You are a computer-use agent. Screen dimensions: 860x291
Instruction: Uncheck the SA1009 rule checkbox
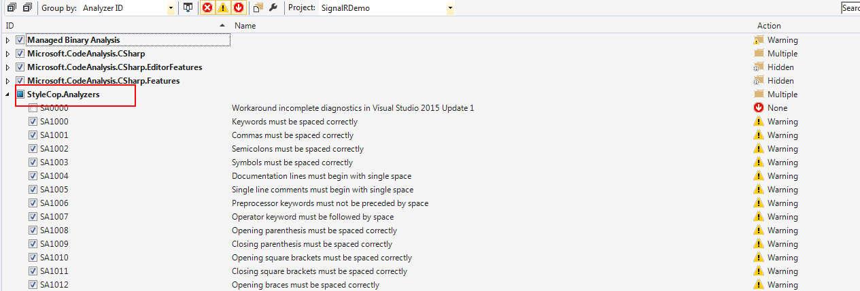(33, 244)
